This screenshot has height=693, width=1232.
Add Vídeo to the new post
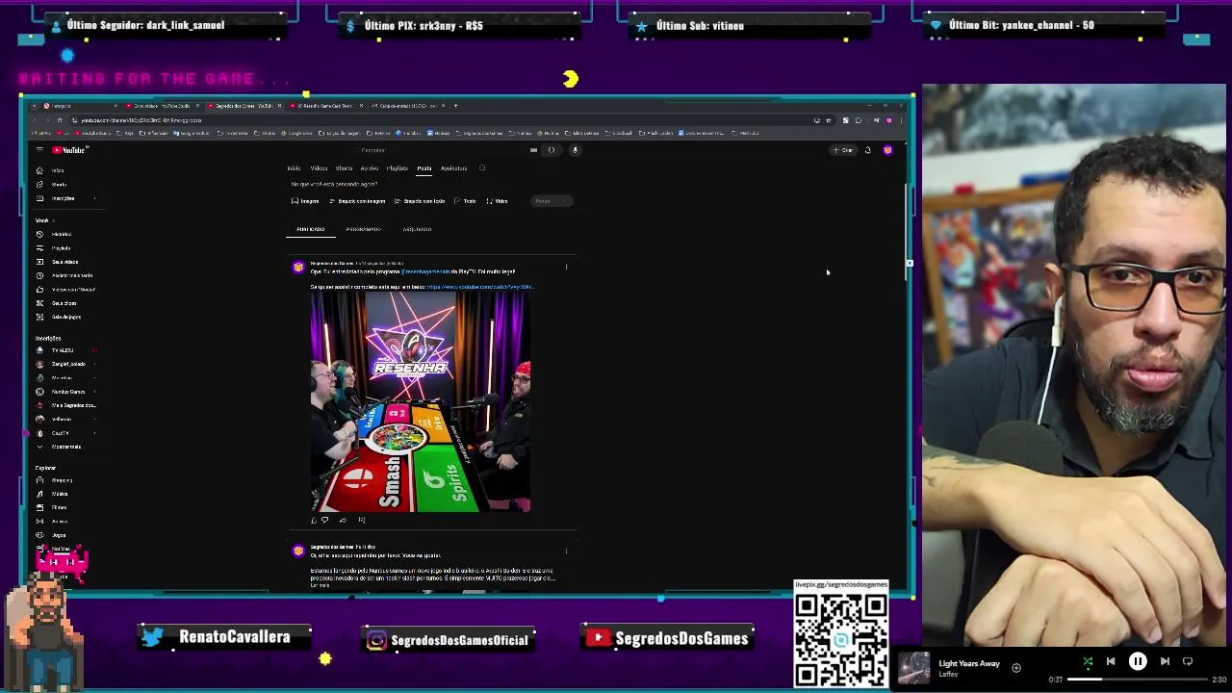(x=497, y=201)
